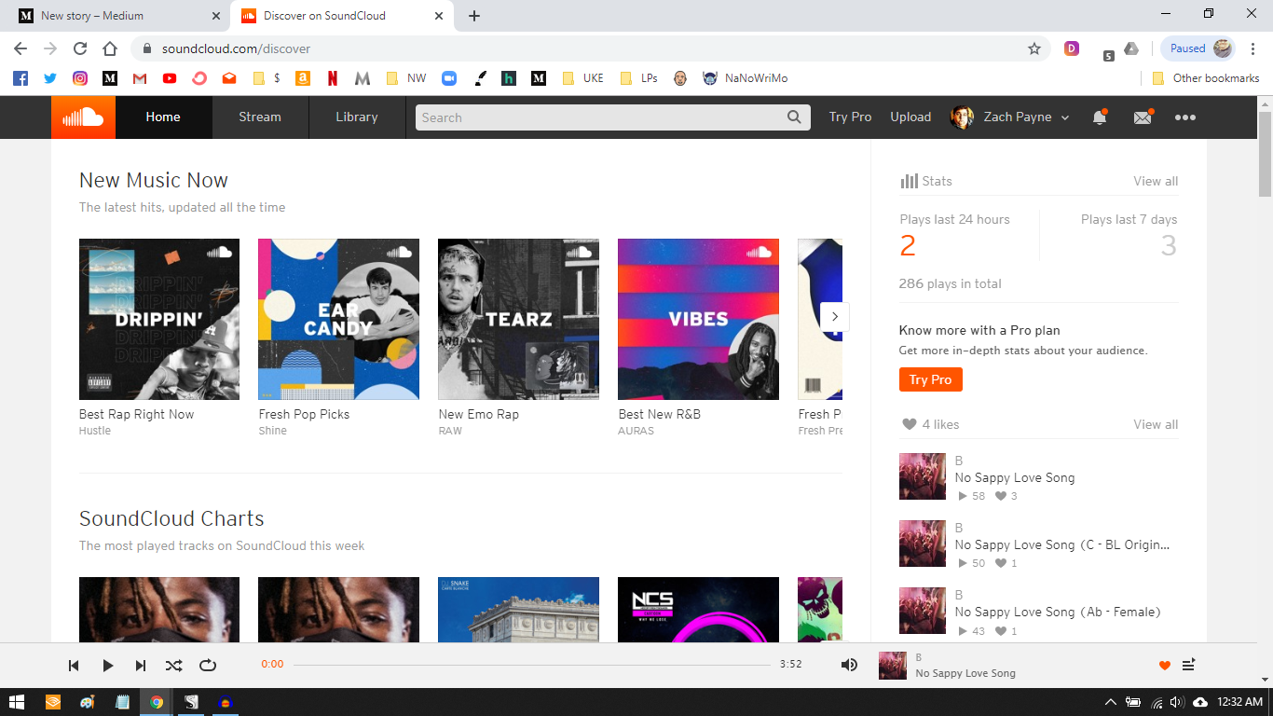Skip to the next track
The width and height of the screenshot is (1273, 716).
(x=141, y=665)
